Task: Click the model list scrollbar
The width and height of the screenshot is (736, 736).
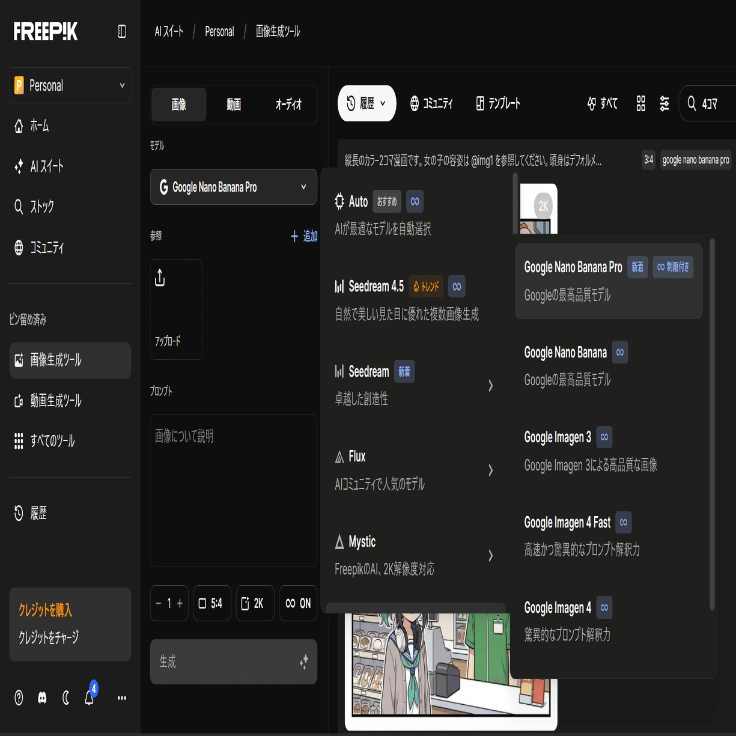Action: point(515,204)
